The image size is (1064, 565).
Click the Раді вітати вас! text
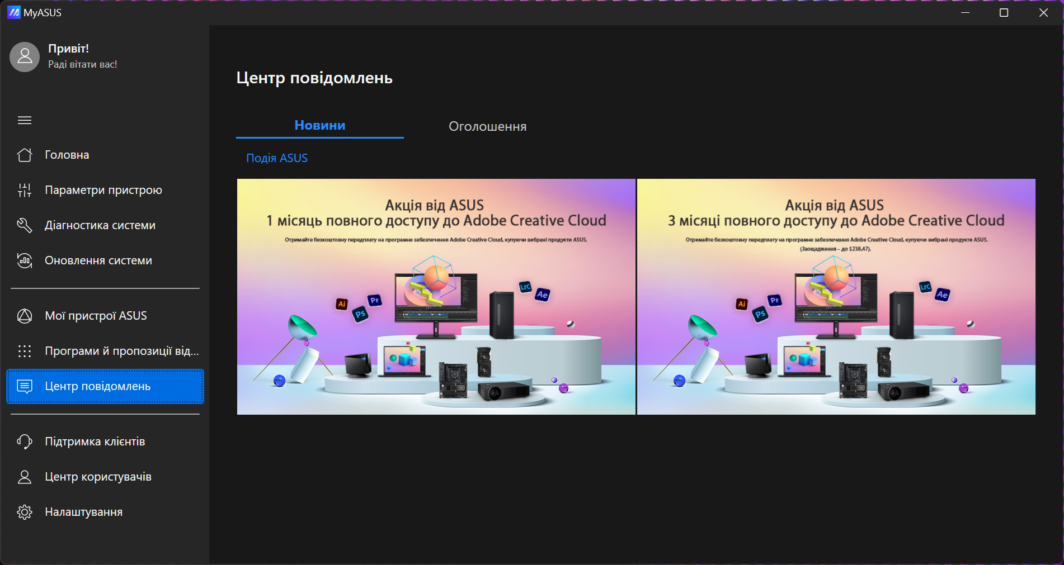pyautogui.click(x=83, y=64)
